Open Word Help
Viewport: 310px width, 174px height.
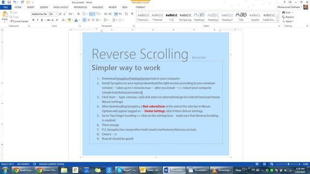(x=284, y=2)
